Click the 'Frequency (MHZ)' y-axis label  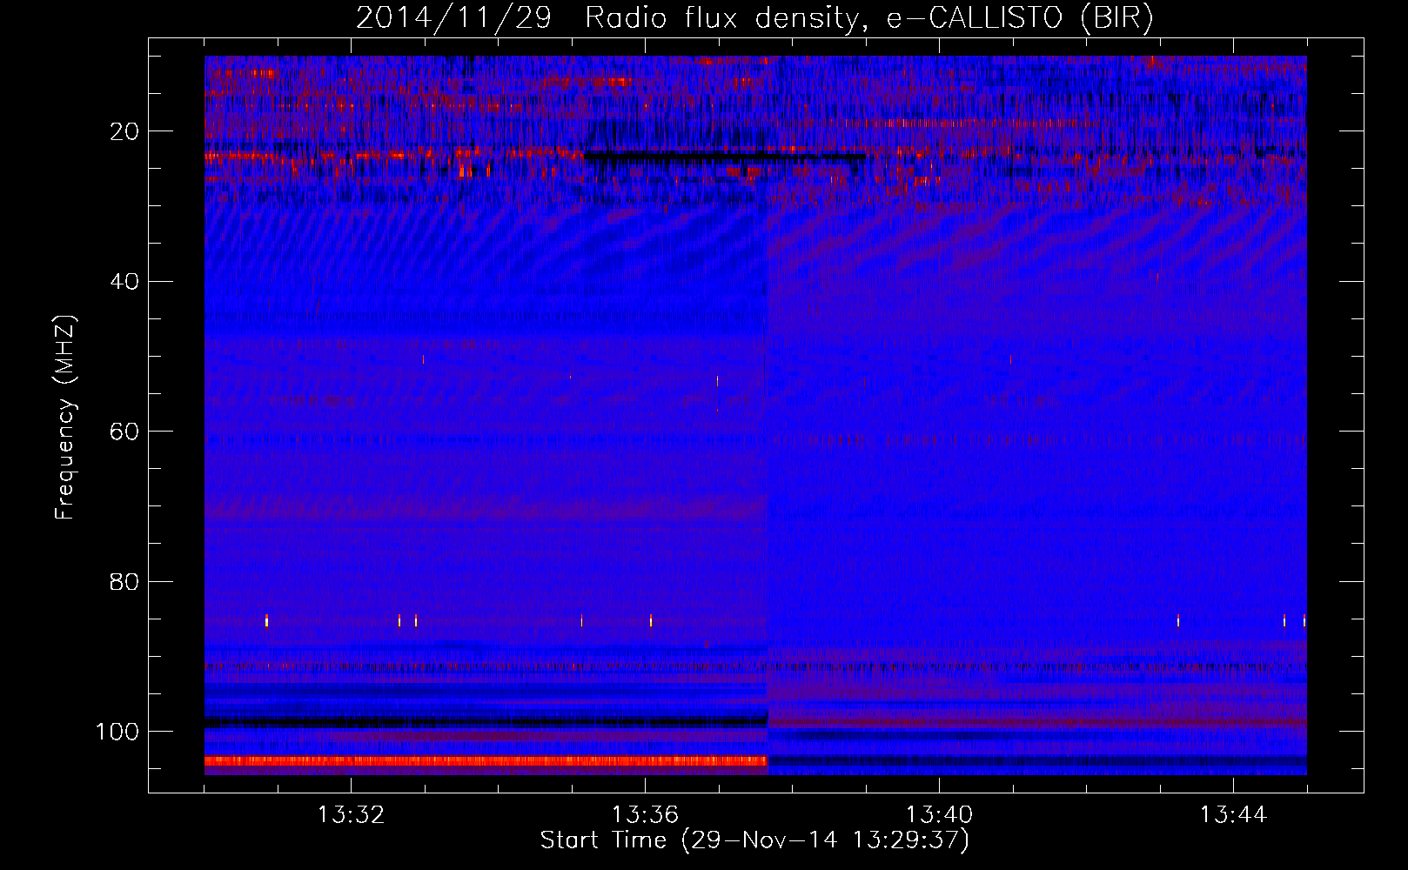[x=65, y=418]
